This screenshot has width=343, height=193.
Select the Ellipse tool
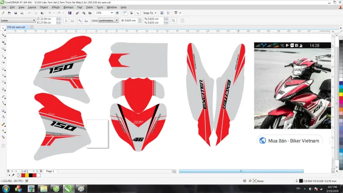tap(3, 75)
